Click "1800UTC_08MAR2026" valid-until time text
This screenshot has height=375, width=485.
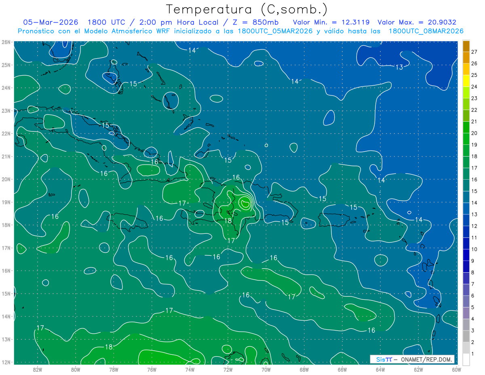pos(426,31)
